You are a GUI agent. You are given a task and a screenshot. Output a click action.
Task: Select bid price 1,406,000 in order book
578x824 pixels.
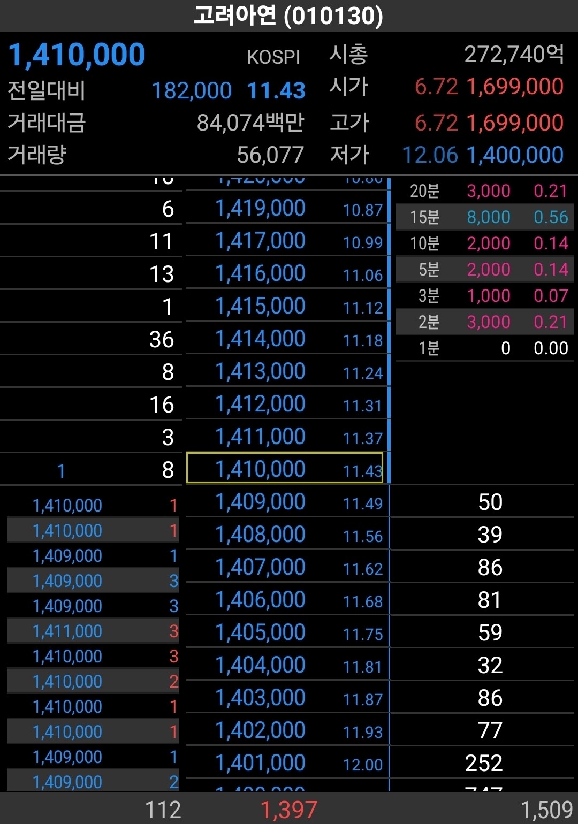point(260,600)
